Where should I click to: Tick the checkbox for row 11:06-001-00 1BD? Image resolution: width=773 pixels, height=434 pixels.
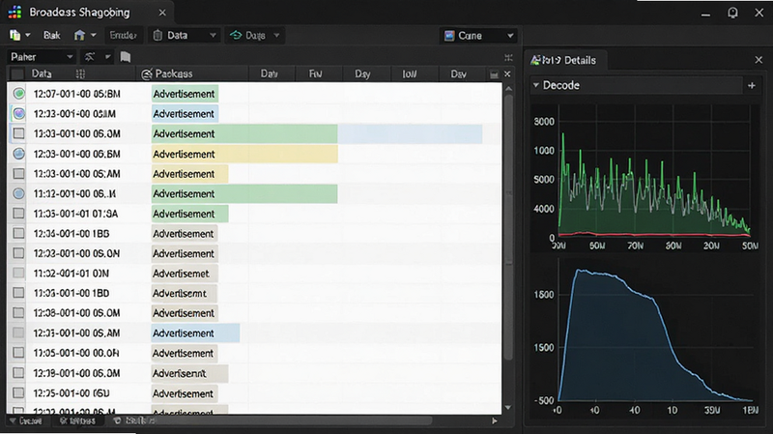(18, 293)
